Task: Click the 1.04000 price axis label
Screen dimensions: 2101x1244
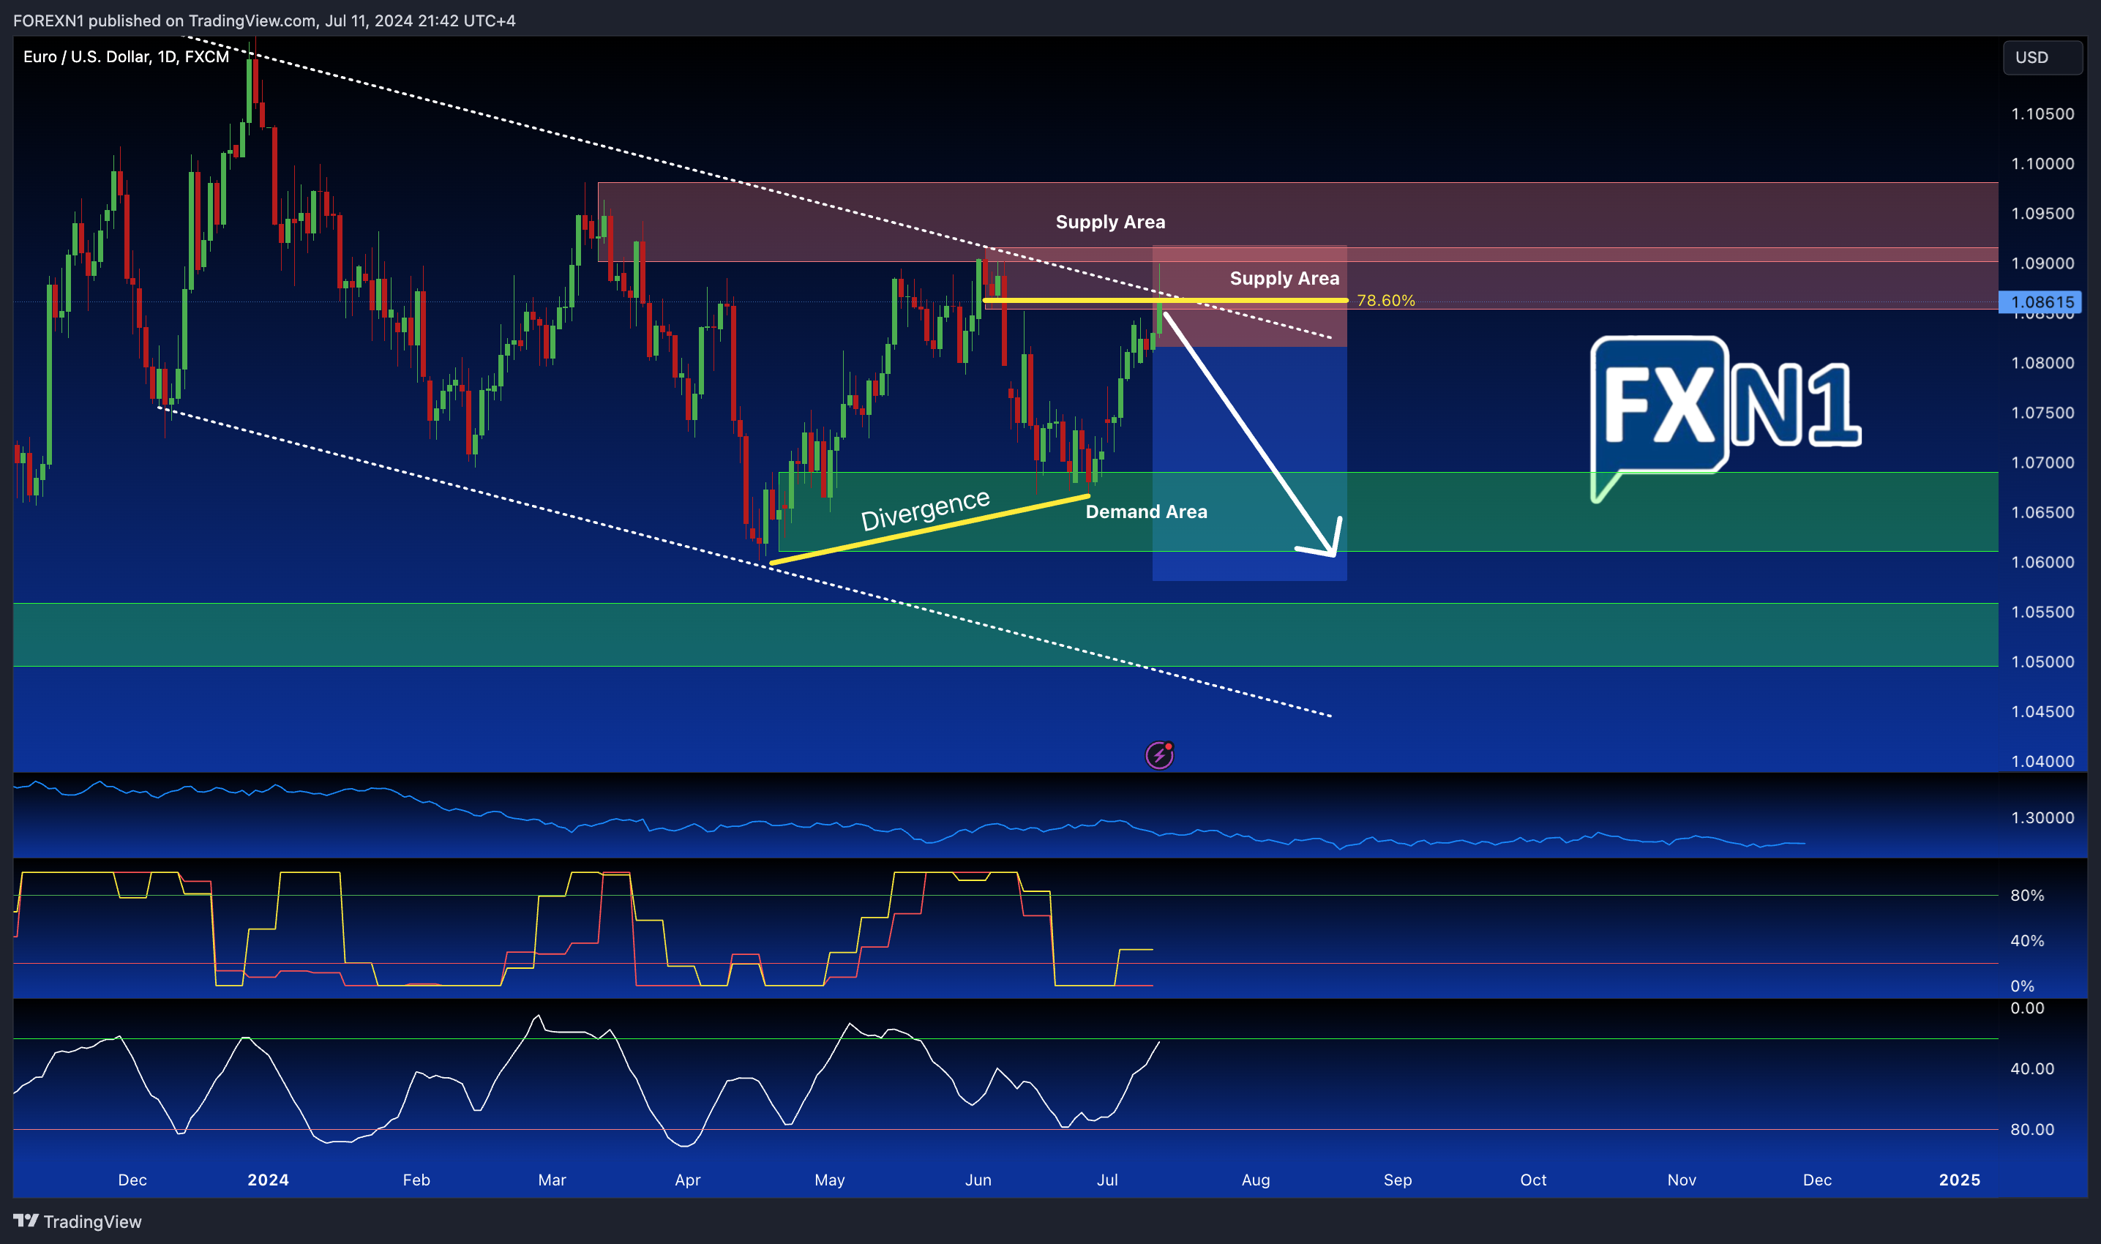Action: click(x=2042, y=761)
